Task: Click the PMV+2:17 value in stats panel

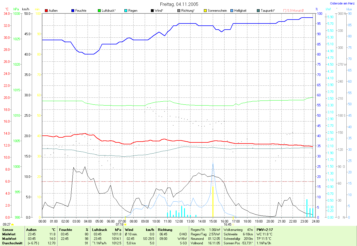Action: (x=264, y=230)
